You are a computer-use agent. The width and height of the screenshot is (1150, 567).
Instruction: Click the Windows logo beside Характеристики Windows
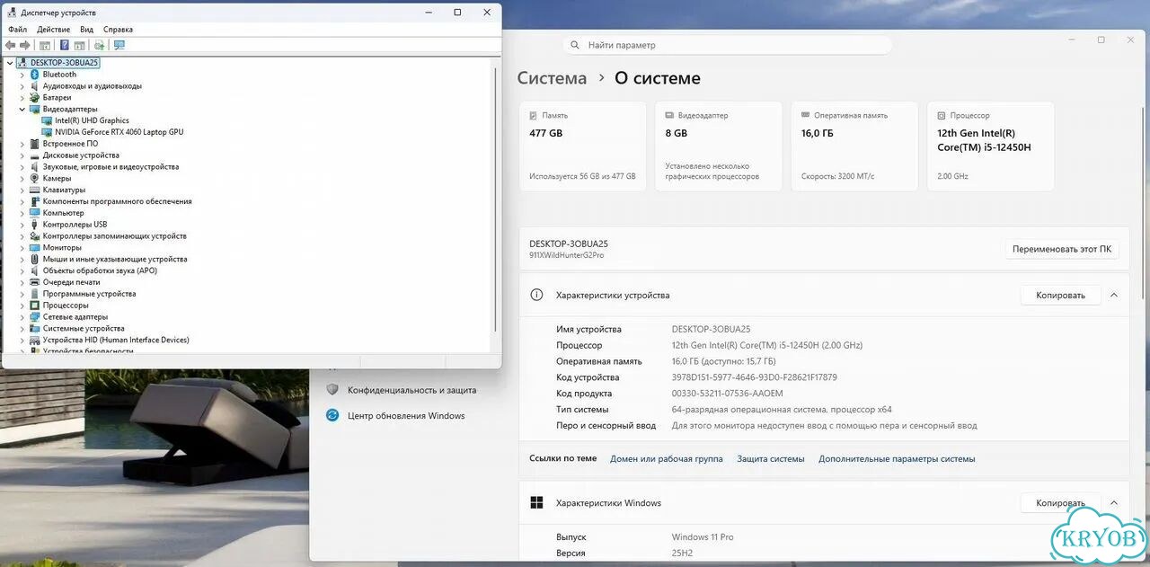point(536,503)
